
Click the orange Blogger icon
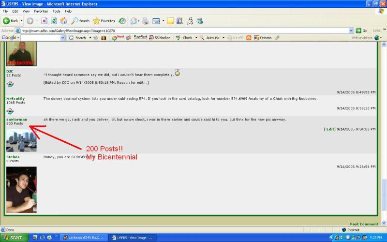coord(249,38)
